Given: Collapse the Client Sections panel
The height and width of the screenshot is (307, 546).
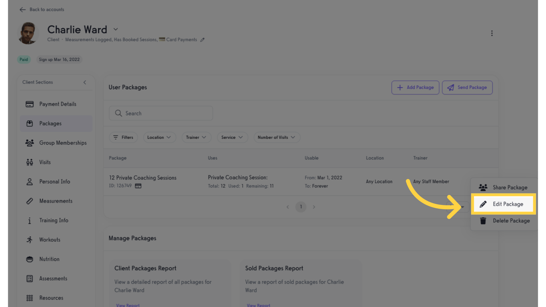Looking at the screenshot, I should pos(85,82).
